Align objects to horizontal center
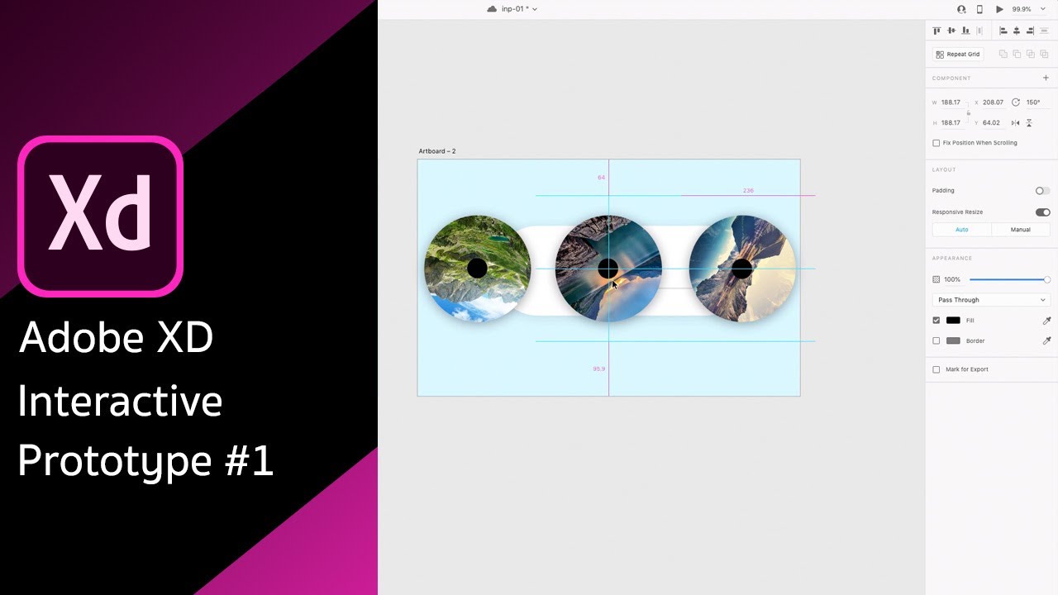Screen dimensions: 1058x595 [x=1017, y=31]
